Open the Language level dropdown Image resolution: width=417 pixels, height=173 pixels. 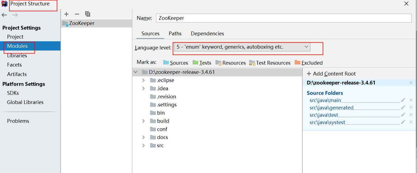(x=242, y=47)
